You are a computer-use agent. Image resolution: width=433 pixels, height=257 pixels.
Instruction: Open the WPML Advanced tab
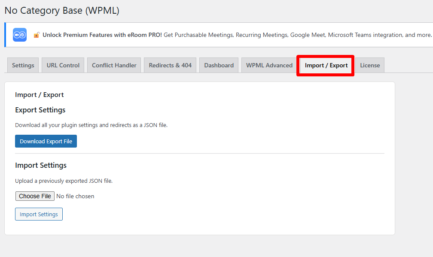coord(269,65)
